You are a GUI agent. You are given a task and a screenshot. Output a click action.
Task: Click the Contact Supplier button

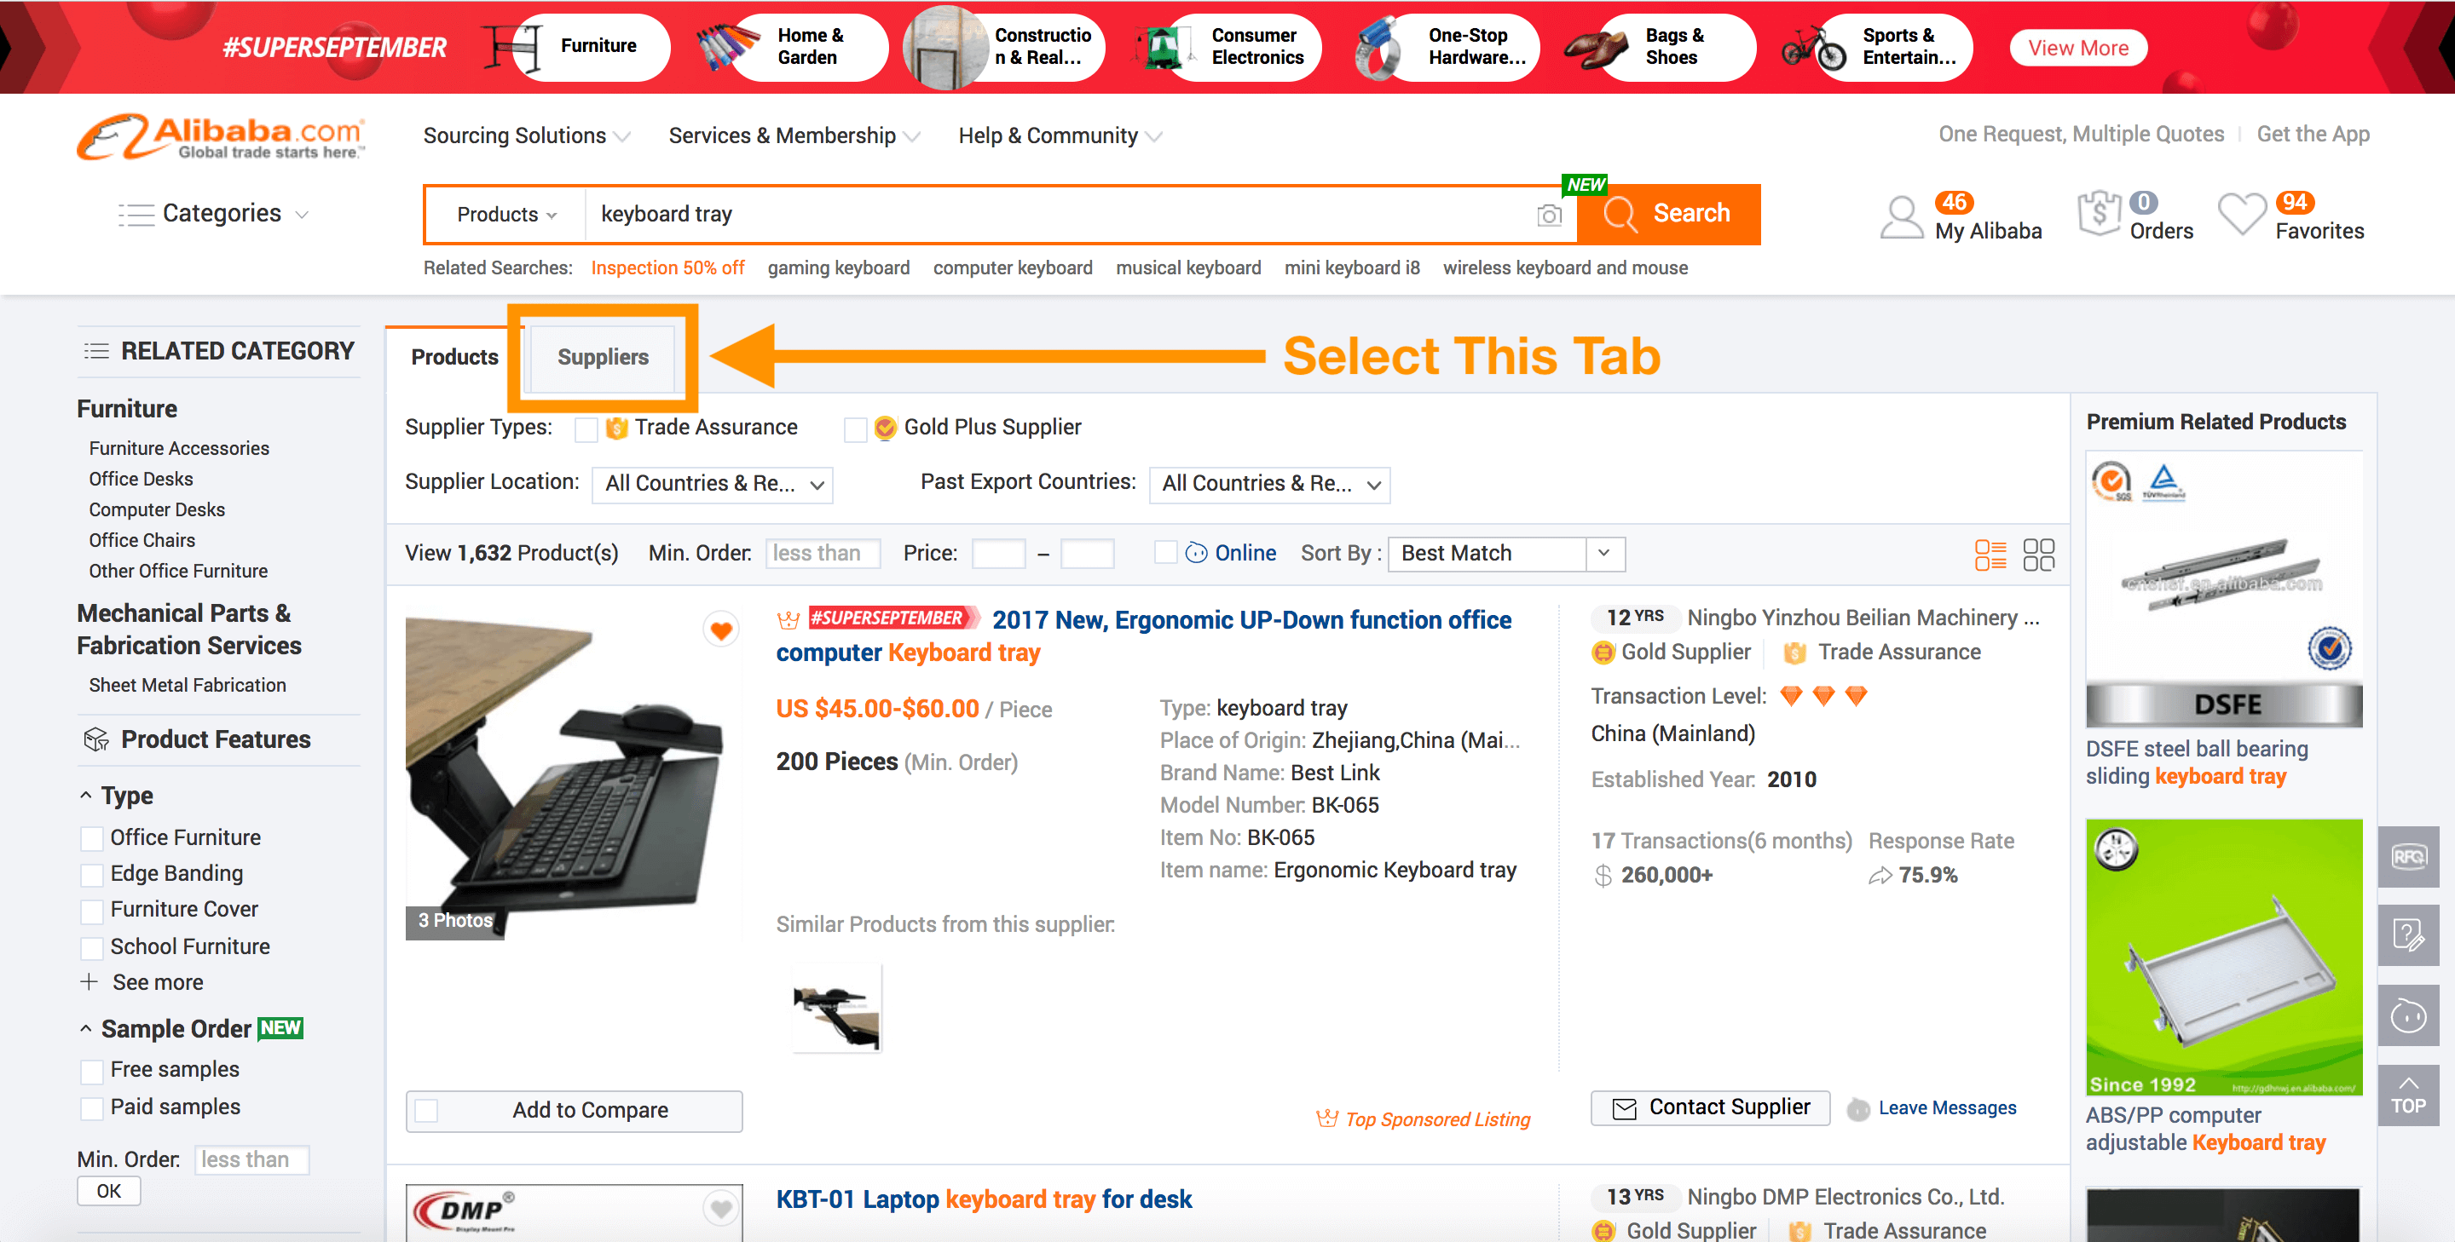1710,1107
